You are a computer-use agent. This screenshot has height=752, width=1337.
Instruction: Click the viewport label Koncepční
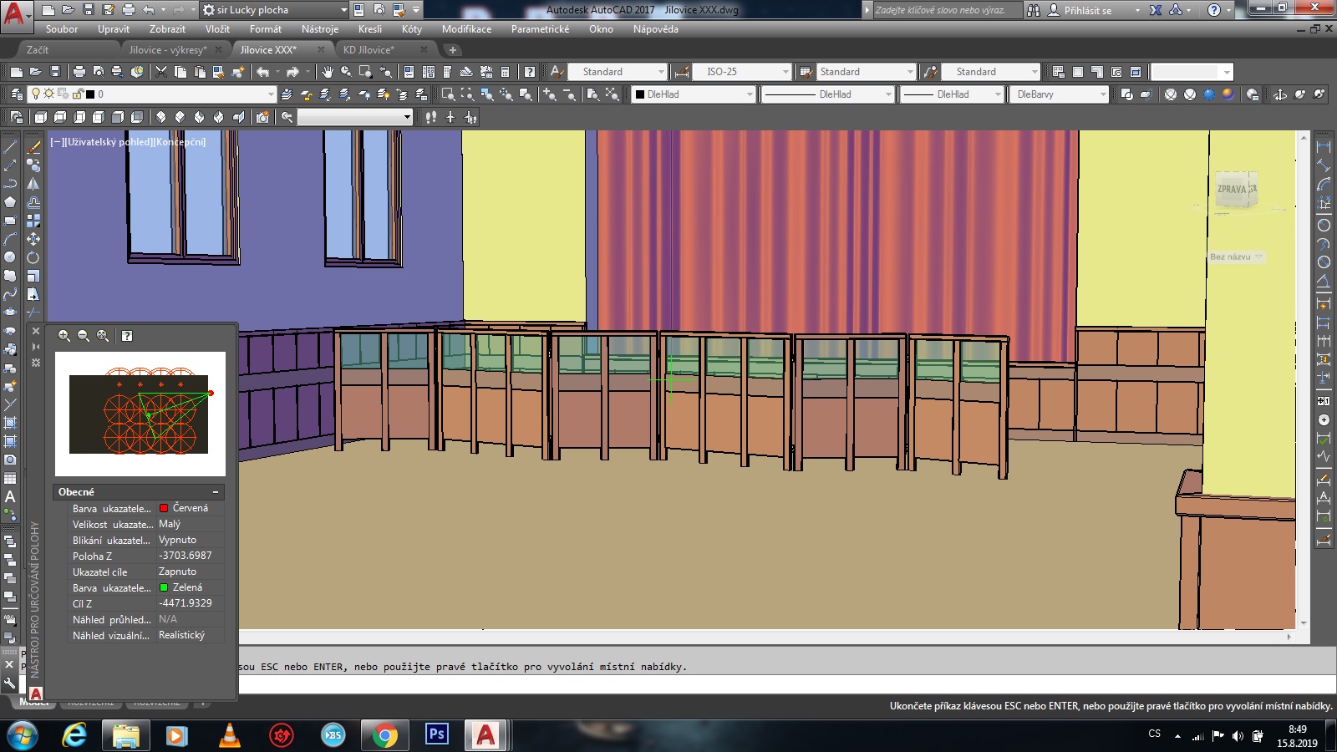click(x=180, y=142)
